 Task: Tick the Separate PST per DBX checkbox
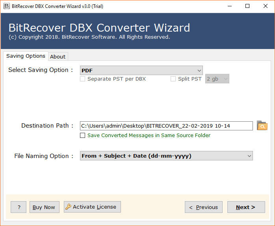tap(83, 79)
